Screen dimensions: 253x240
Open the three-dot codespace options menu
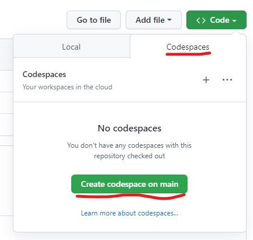click(x=227, y=79)
